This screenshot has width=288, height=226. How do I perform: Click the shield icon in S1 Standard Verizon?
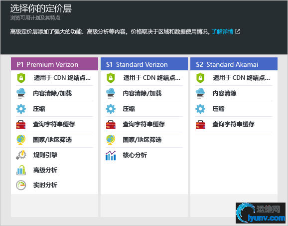[111, 78]
